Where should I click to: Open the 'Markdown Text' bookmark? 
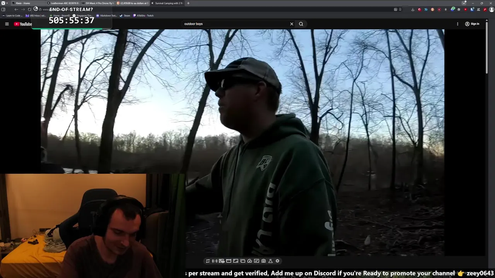106,15
